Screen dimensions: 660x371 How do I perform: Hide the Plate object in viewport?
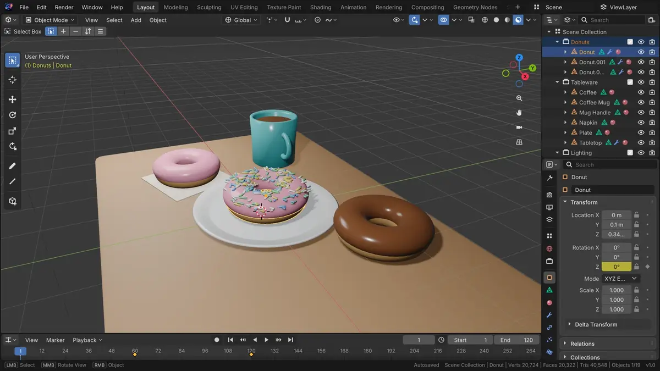coord(641,132)
